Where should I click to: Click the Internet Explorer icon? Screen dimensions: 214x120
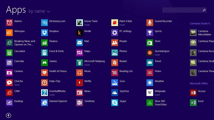44,103
